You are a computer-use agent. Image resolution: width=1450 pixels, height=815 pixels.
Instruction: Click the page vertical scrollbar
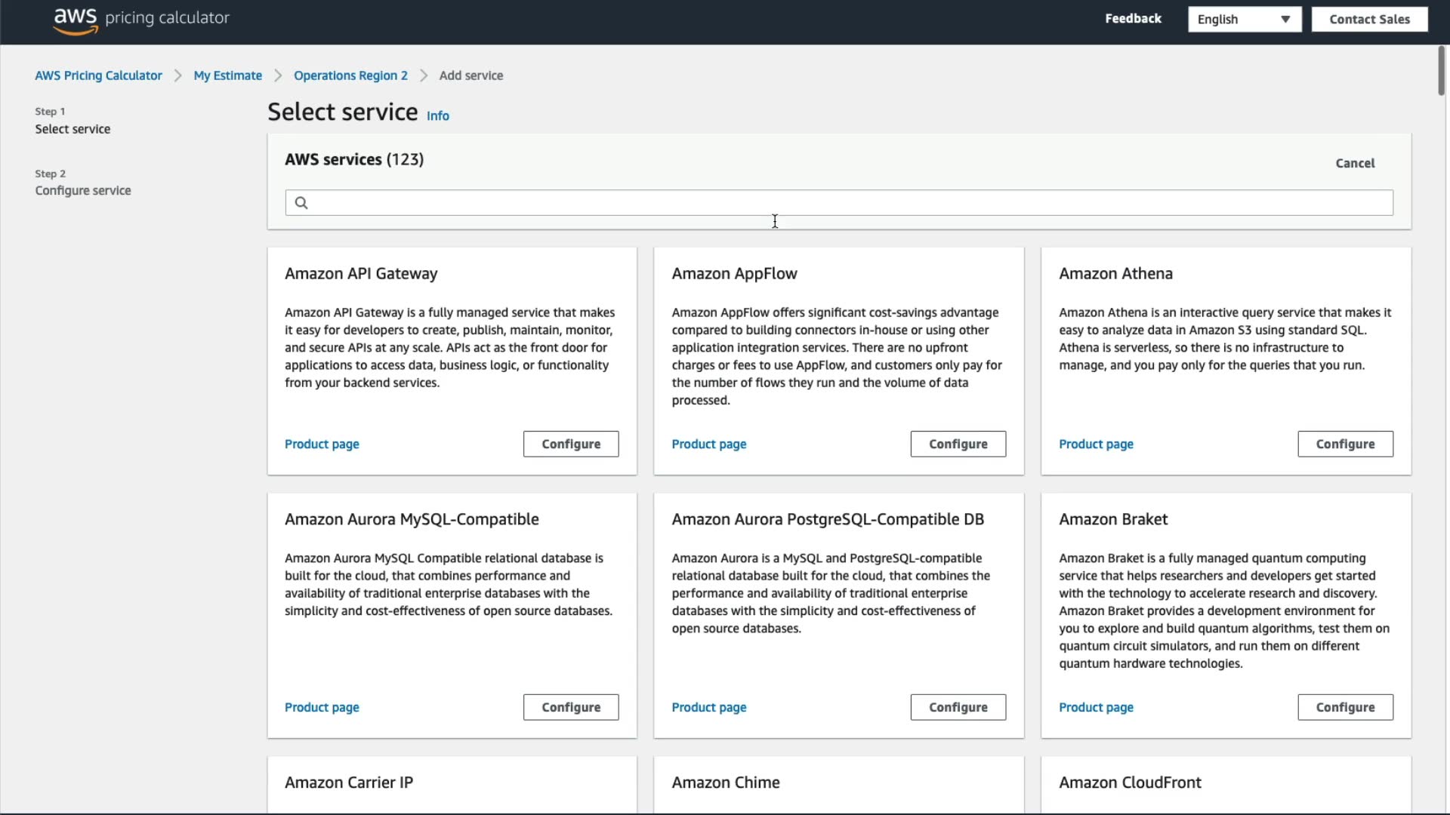point(1441,72)
